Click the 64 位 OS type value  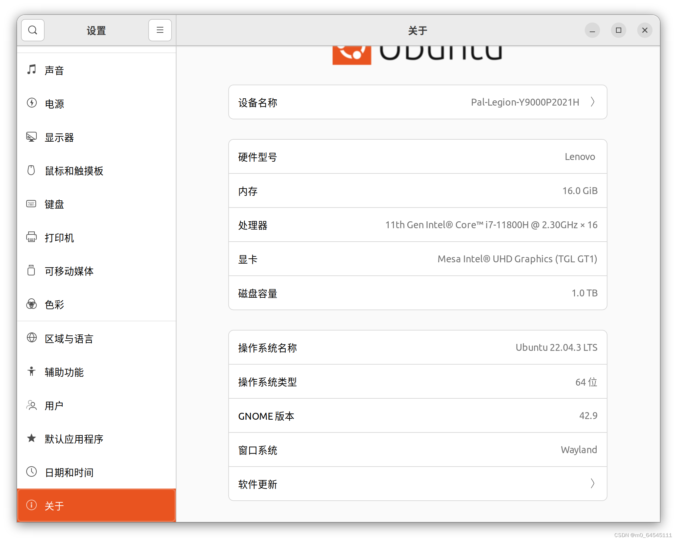pyautogui.click(x=586, y=382)
